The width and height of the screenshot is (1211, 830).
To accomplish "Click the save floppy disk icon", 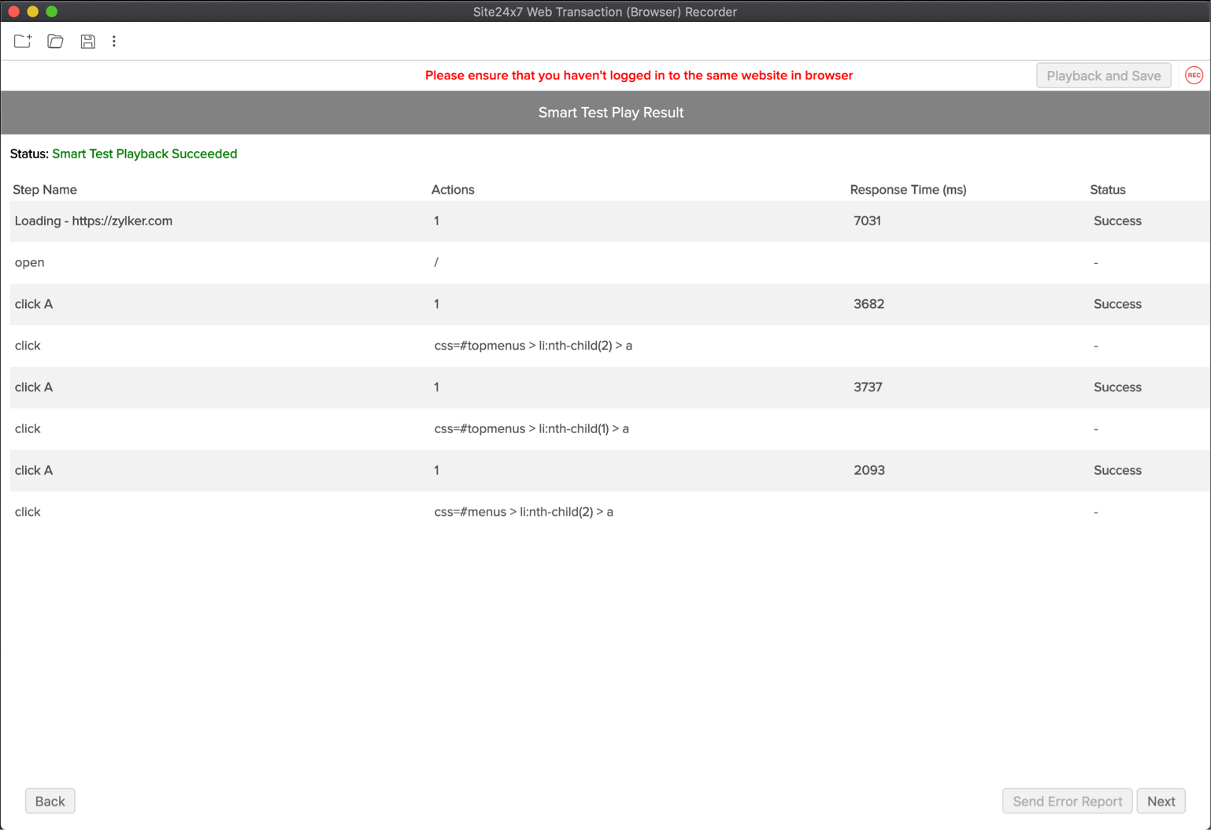I will click(87, 41).
